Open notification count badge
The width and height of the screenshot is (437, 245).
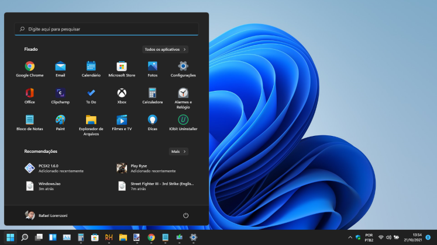(428, 237)
